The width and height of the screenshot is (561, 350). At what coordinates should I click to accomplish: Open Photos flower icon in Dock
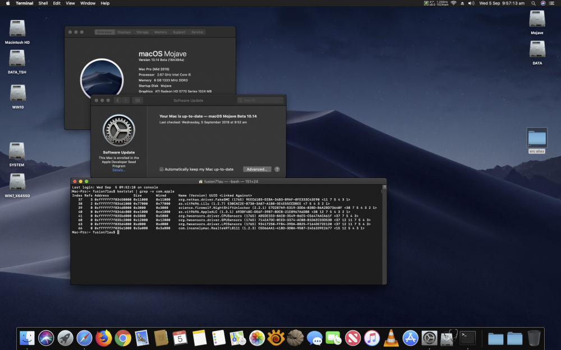click(x=257, y=338)
